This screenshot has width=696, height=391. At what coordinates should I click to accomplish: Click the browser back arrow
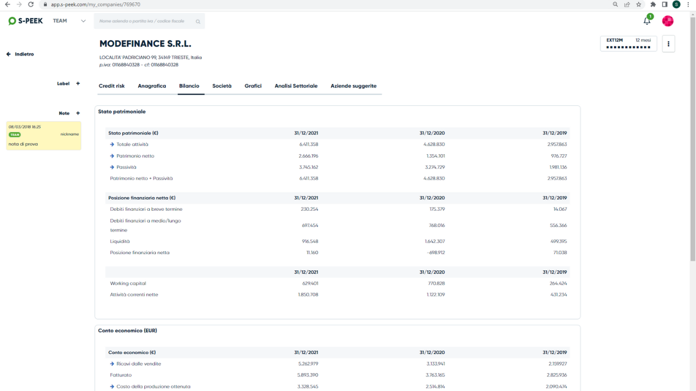[7, 4]
